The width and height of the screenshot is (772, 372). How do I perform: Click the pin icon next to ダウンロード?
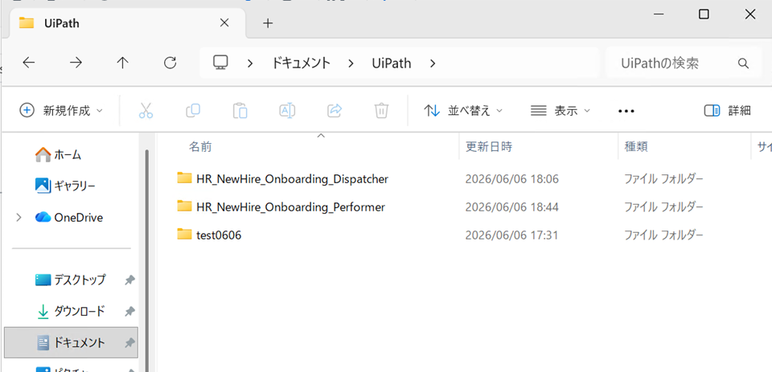129,312
